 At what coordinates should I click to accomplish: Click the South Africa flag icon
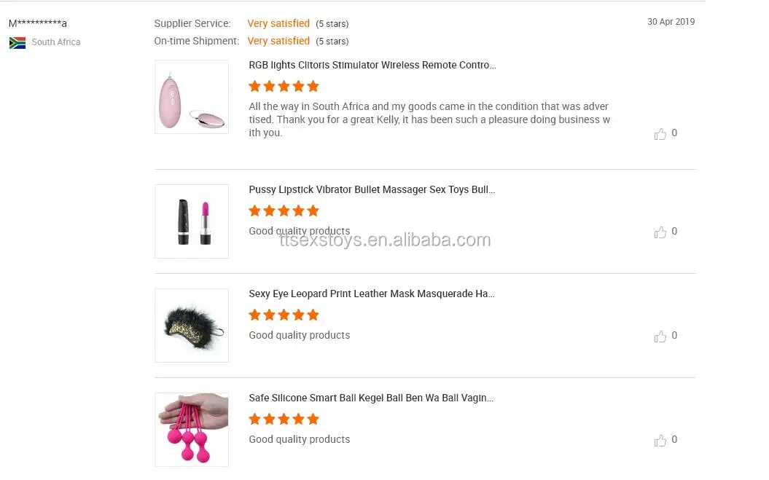pyautogui.click(x=17, y=43)
